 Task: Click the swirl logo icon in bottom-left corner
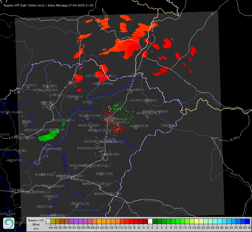pos(9,223)
